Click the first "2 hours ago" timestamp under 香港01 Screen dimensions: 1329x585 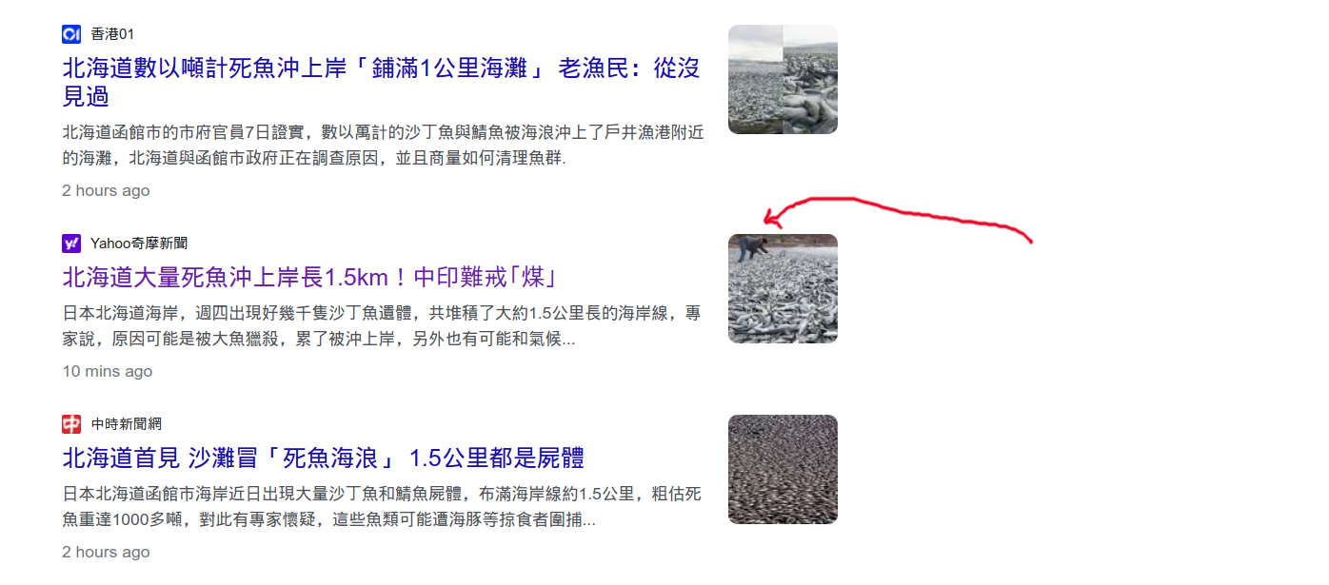tap(106, 190)
